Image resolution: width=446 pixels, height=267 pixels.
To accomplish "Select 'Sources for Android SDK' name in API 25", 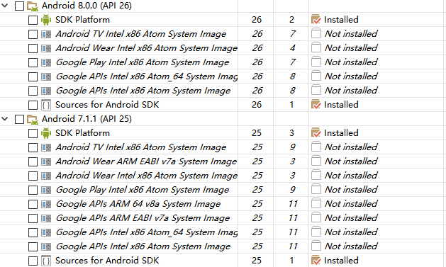I will pos(107,261).
